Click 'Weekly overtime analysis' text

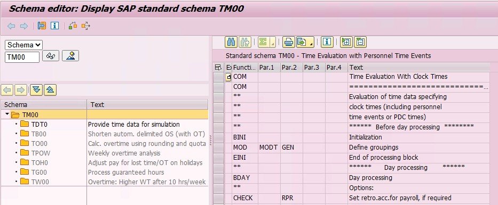124,153
